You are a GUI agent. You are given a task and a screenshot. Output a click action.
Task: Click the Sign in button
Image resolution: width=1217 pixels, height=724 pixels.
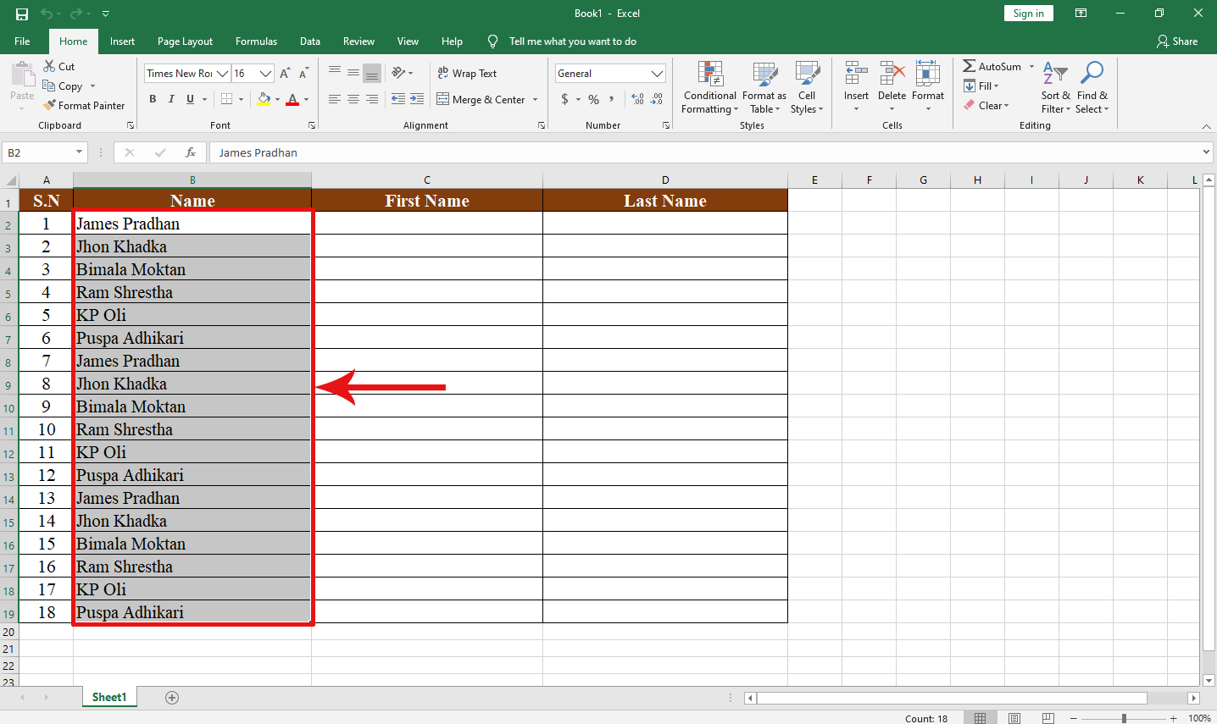point(1028,13)
